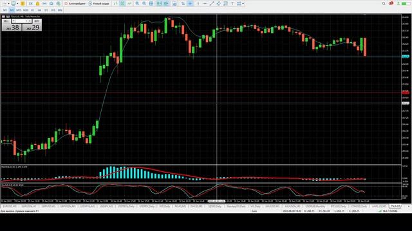Click the trade volume input field
This screenshot has width=412, height=231.
tap(22, 21)
